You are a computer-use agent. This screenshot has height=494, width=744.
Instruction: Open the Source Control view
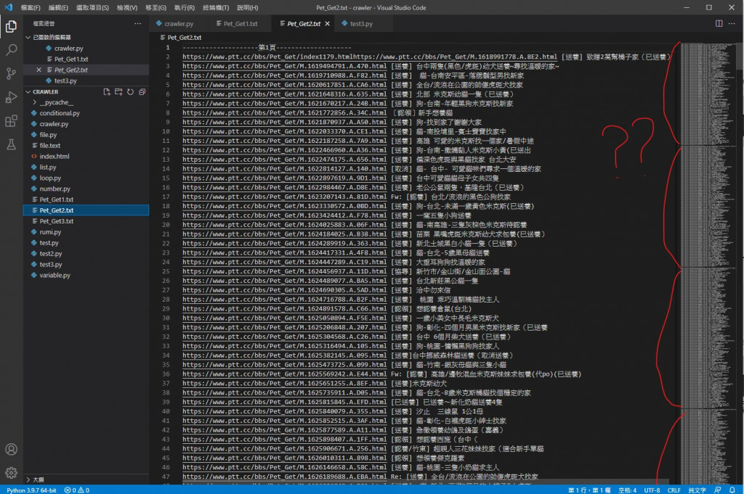click(x=11, y=73)
